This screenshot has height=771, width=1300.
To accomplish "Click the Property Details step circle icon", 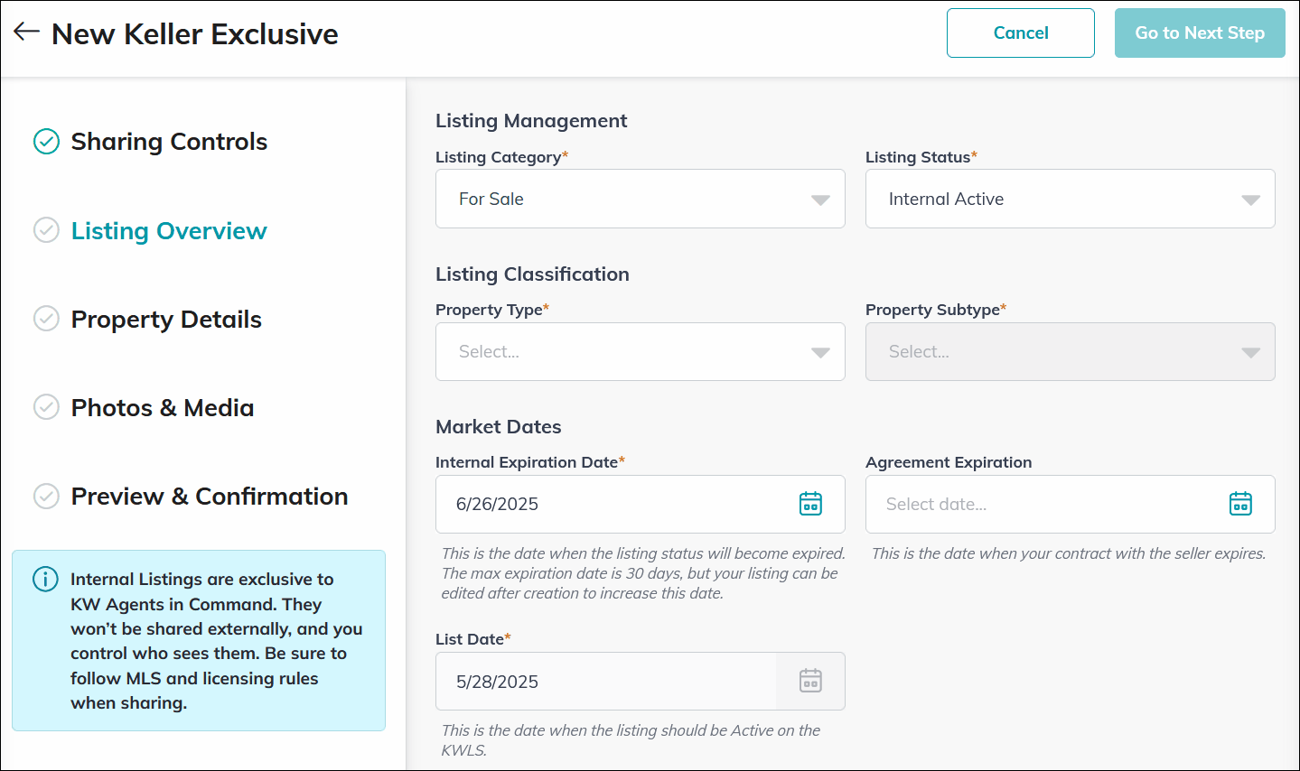I will coord(46,319).
